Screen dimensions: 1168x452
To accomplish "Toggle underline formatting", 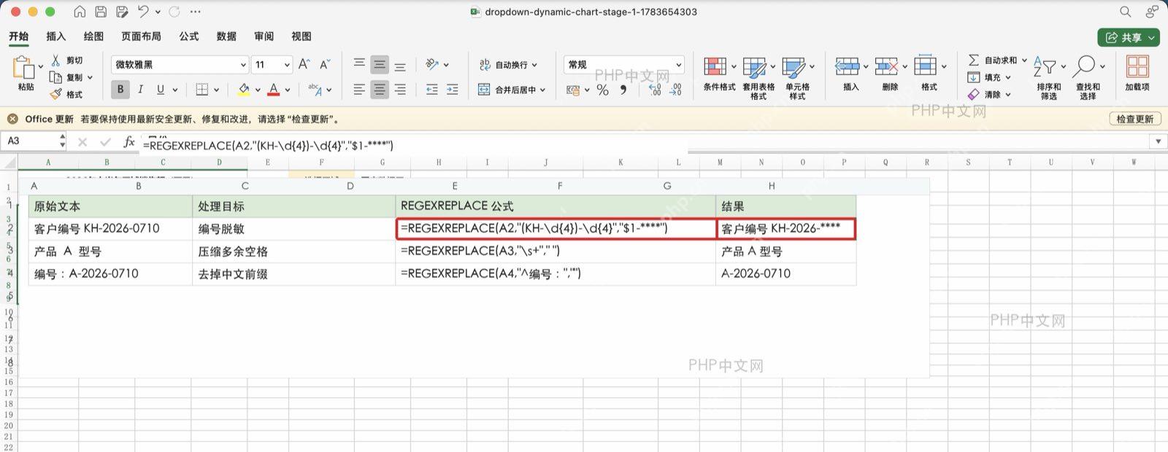I will (161, 89).
